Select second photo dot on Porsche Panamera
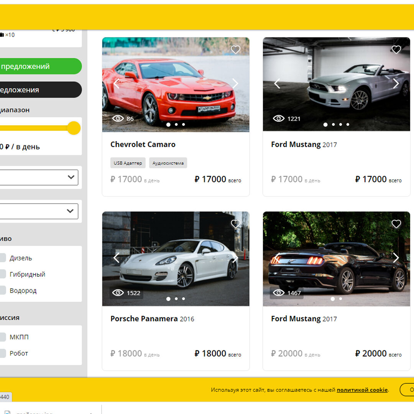This screenshot has height=414, width=414. tap(176, 299)
